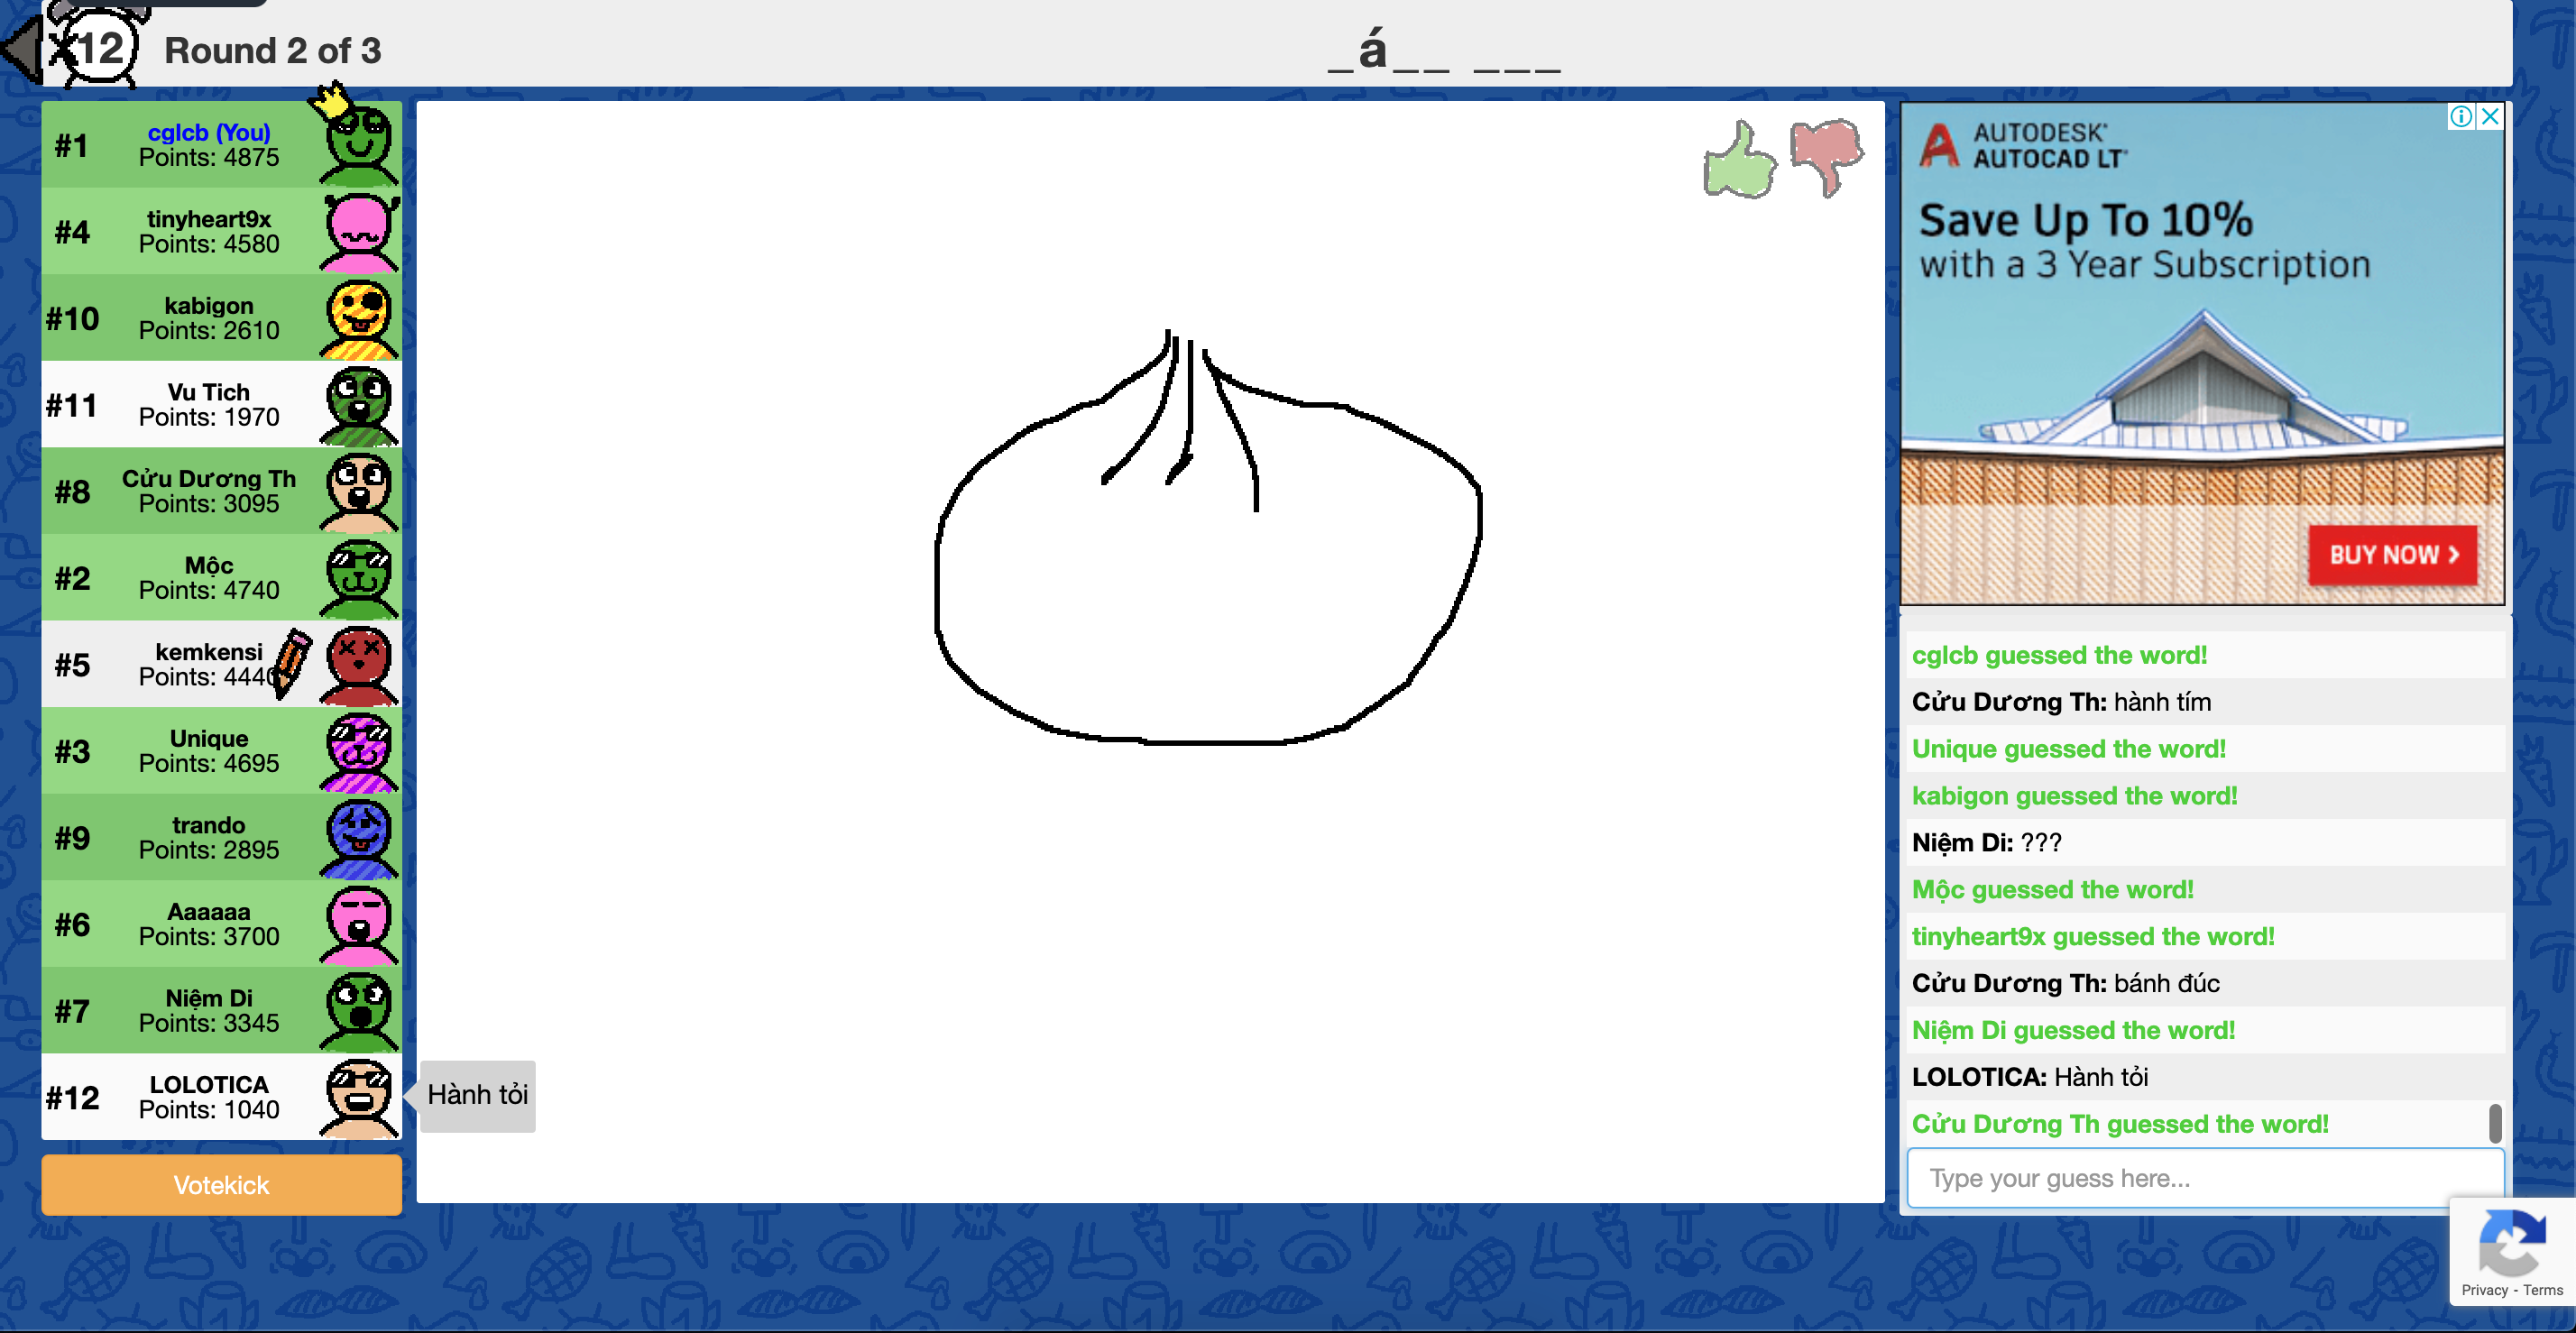
Task: Click the Hành tỏi speech bubble
Action: click(x=478, y=1095)
